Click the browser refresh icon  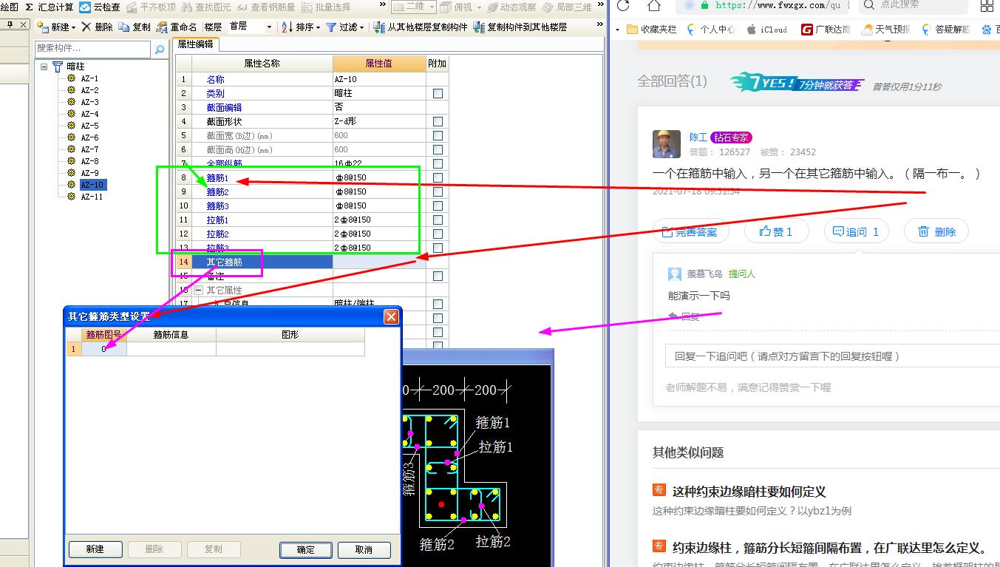(623, 6)
